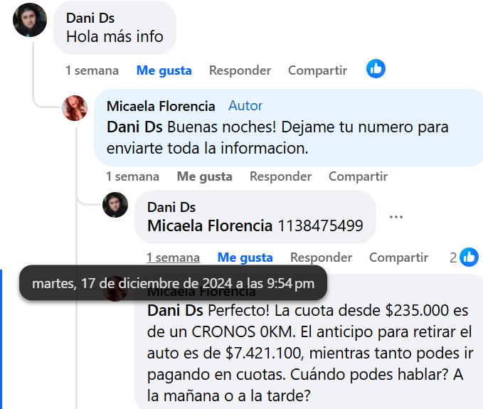Viewport: 483px width, 409px height.
Task: Reply to the phone number comment
Action: point(321,257)
